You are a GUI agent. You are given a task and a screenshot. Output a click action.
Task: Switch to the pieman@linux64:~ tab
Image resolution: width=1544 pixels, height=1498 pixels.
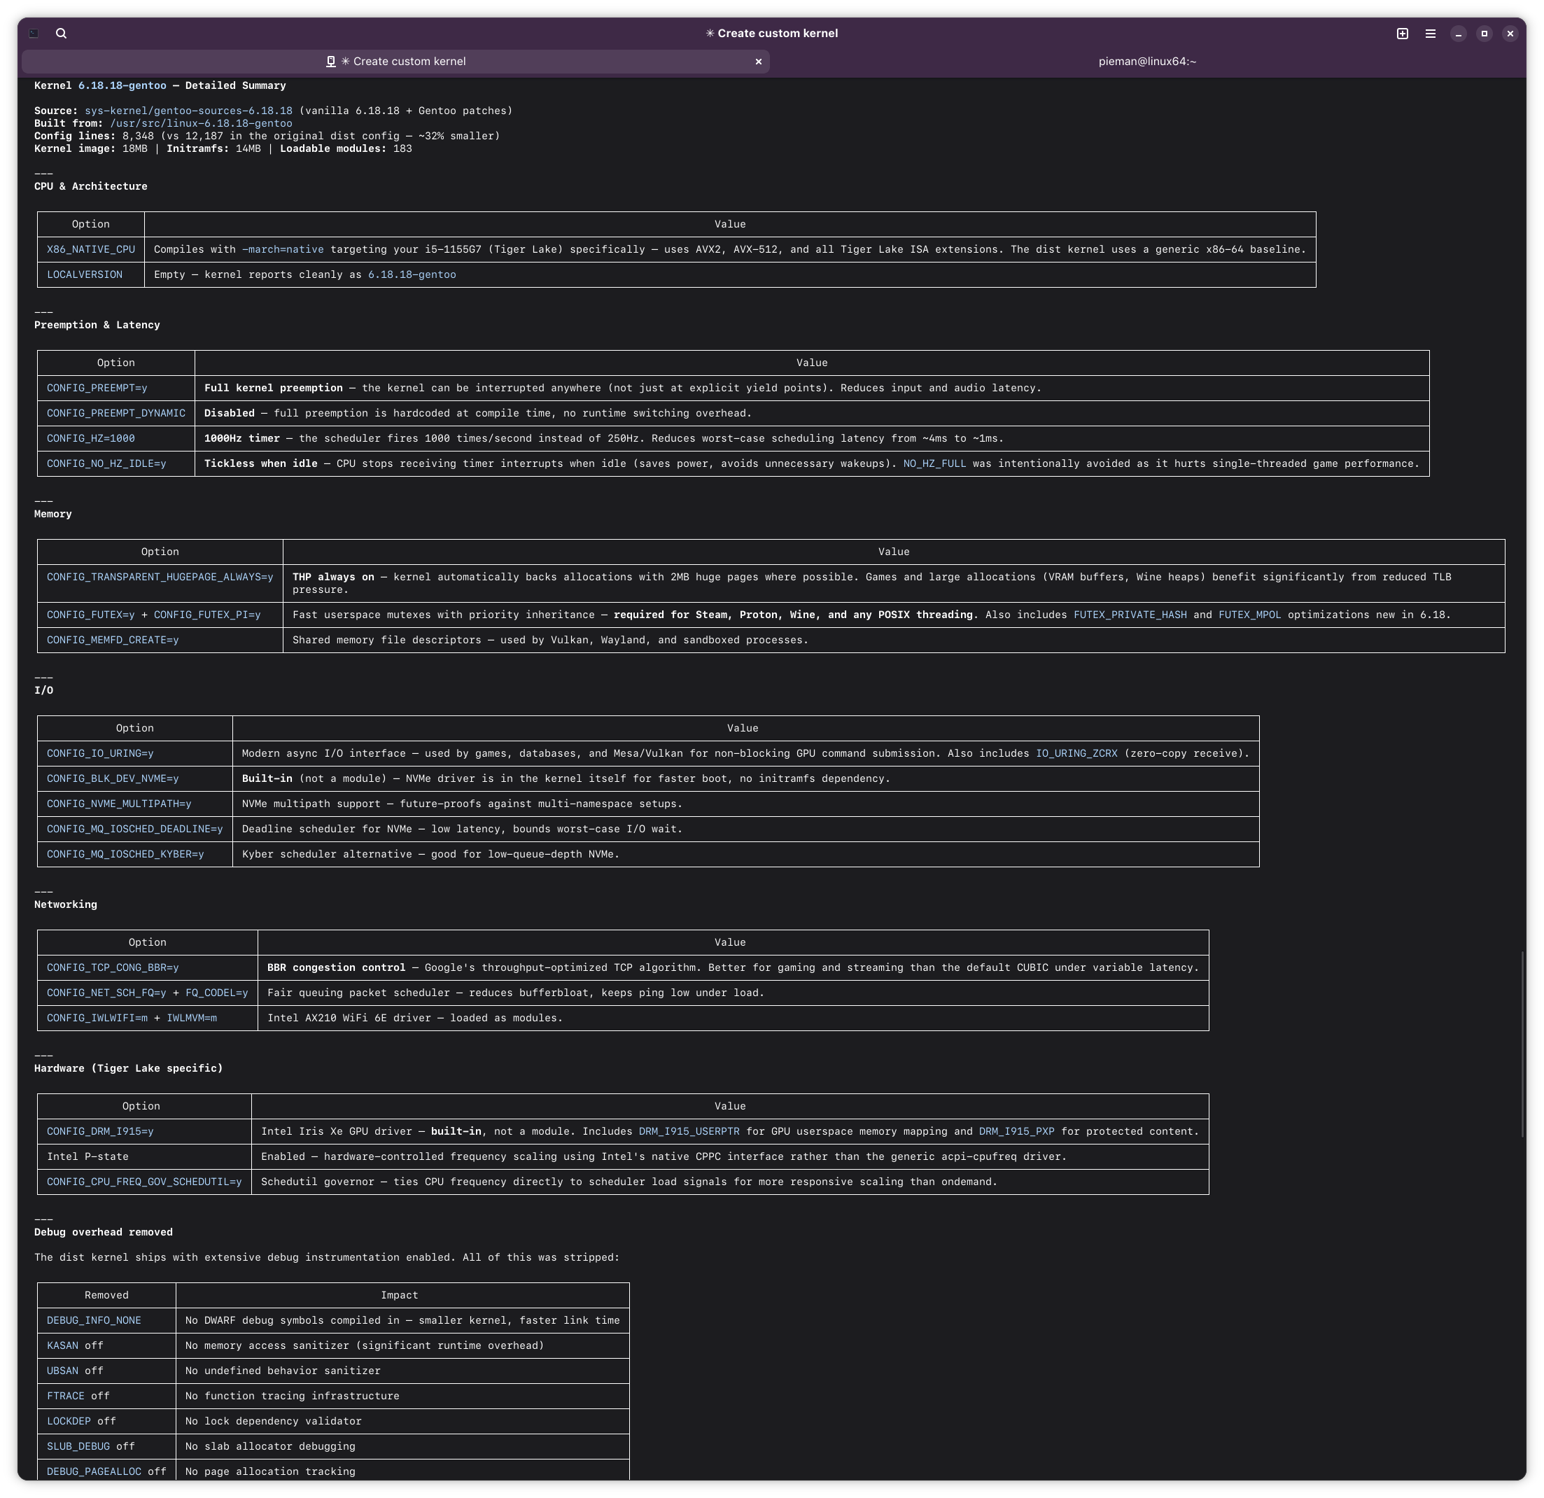(1147, 62)
